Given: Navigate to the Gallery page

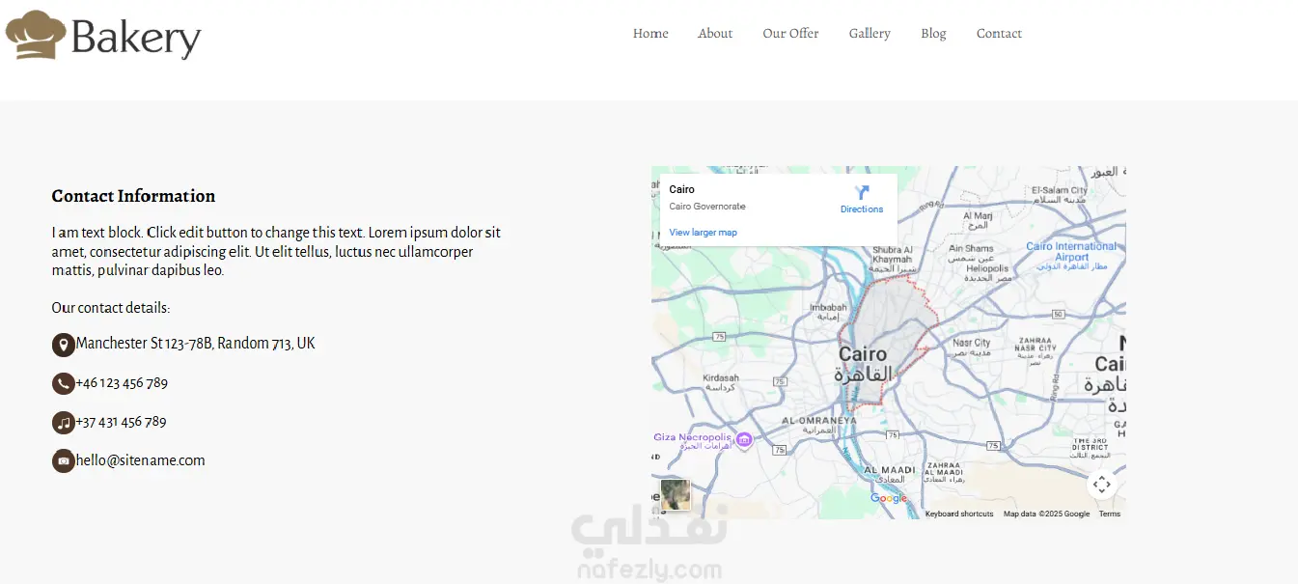Looking at the screenshot, I should (870, 33).
